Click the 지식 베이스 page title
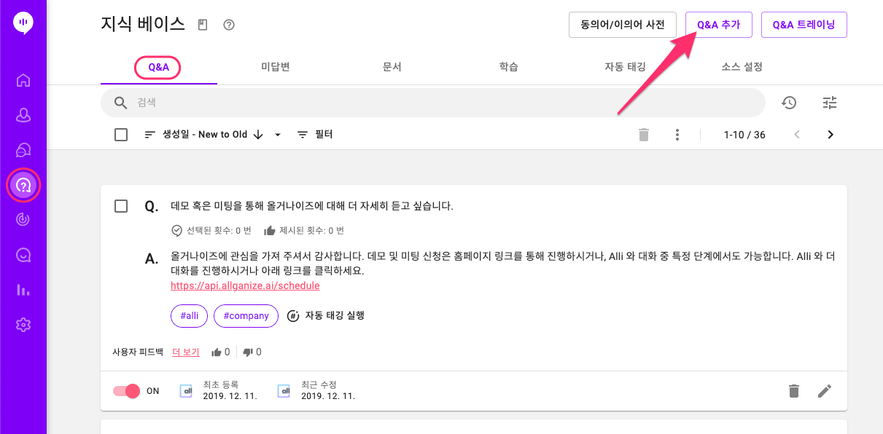Image resolution: width=883 pixels, height=434 pixels. pos(143,24)
